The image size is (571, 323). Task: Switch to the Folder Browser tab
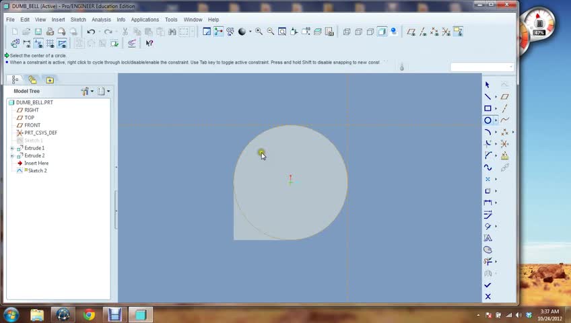pyautogui.click(x=32, y=79)
